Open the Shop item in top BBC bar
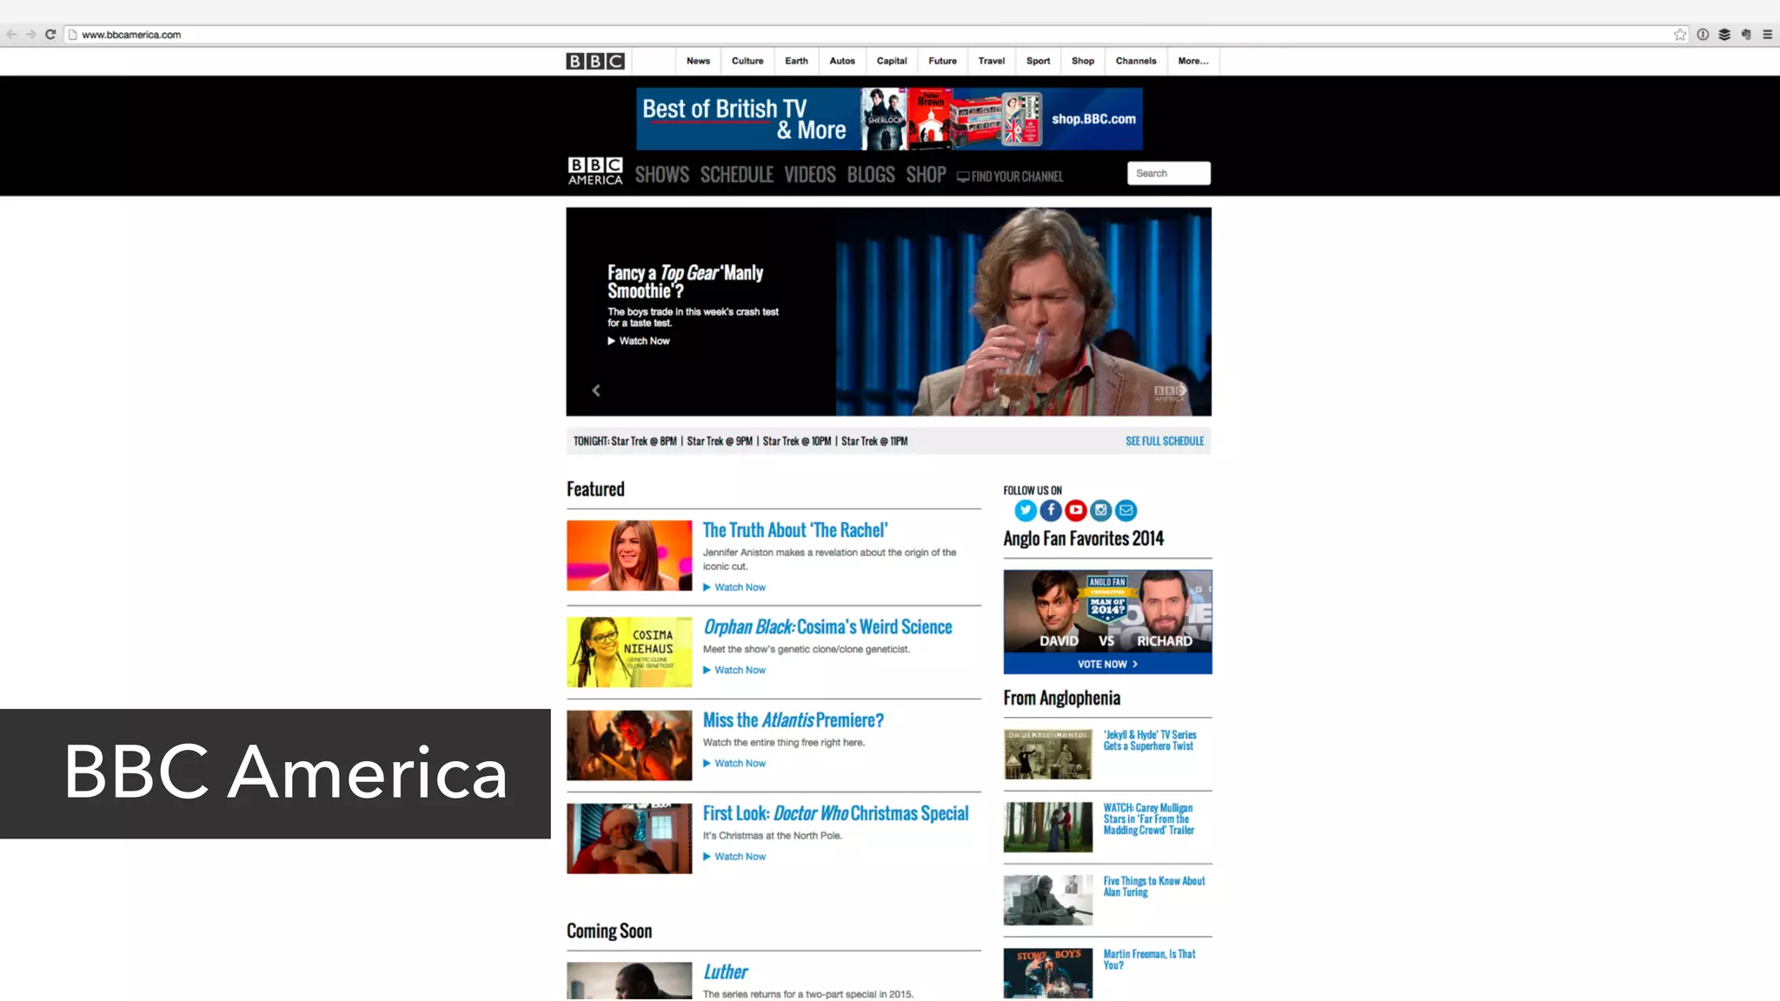Image resolution: width=1780 pixels, height=1001 pixels. coord(1083,61)
